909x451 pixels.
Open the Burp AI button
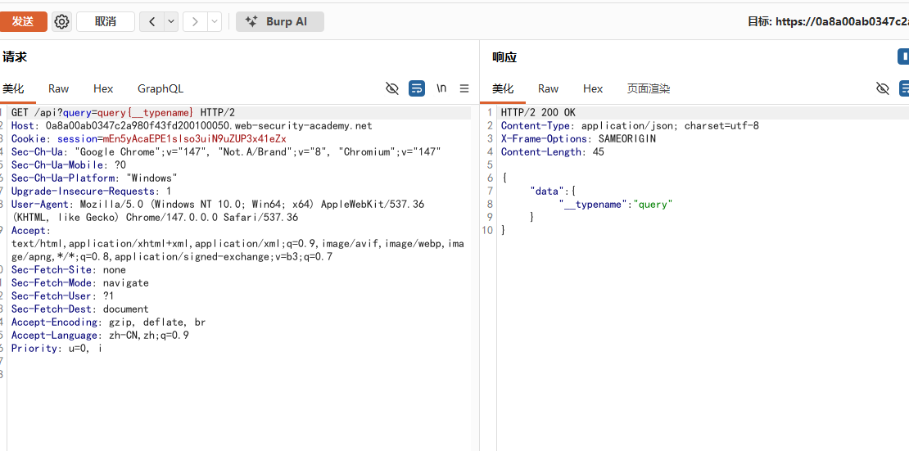[x=279, y=21]
